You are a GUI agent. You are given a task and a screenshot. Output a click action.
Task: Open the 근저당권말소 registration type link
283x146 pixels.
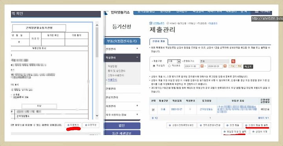pyautogui.click(x=206, y=109)
